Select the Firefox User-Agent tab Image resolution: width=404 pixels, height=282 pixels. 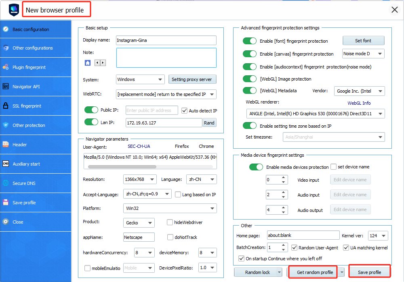182,146
